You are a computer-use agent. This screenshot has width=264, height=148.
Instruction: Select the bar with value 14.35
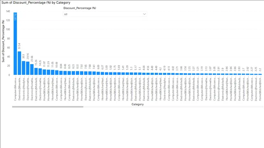[40, 72]
